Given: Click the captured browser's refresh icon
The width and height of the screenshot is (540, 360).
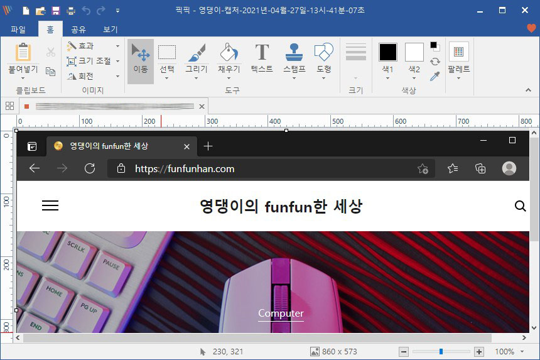Looking at the screenshot, I should tap(90, 168).
